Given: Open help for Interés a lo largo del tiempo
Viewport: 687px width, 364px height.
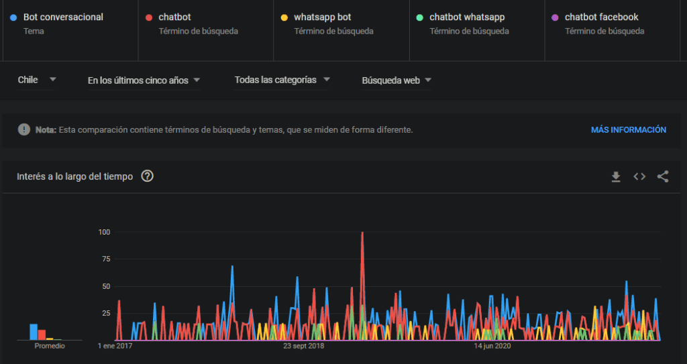Looking at the screenshot, I should click(x=147, y=176).
